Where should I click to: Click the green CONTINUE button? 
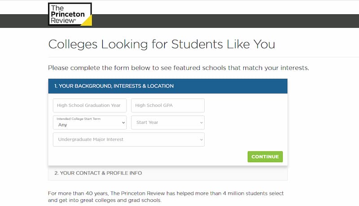coord(265,157)
